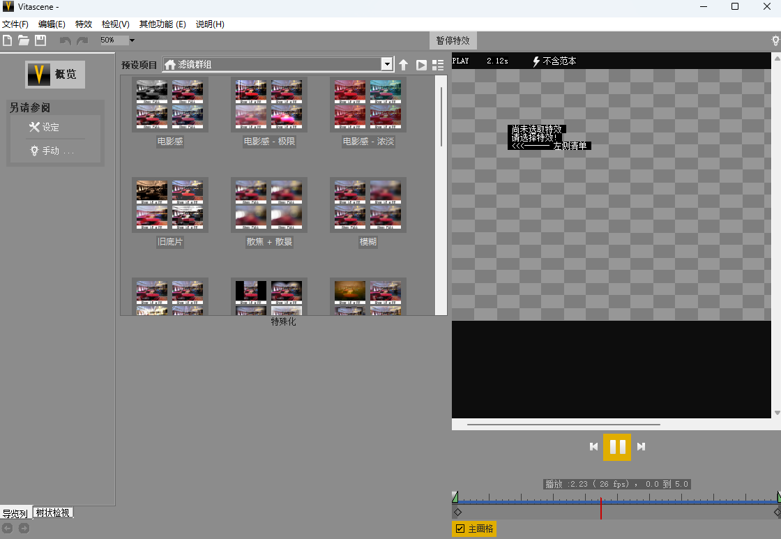Go up one level with the up arrow

coord(404,65)
